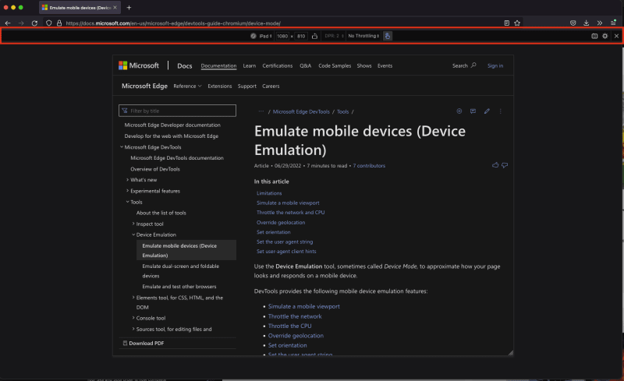Edit the viewport width field 1080
The width and height of the screenshot is (624, 381).
(x=282, y=36)
